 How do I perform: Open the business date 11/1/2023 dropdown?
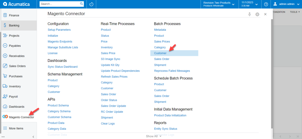click(249, 4)
